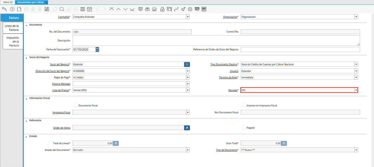The width and height of the screenshot is (374, 167).
Task: Click the gear process icon in the toolbar
Action: (x=190, y=9)
